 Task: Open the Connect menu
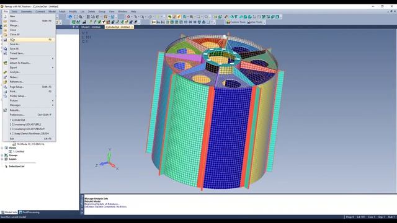coord(40,11)
